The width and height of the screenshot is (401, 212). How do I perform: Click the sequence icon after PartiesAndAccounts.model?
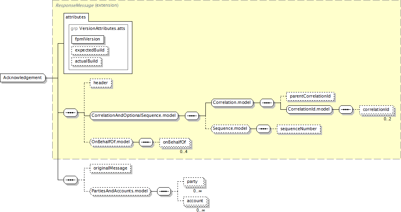pos(164,191)
